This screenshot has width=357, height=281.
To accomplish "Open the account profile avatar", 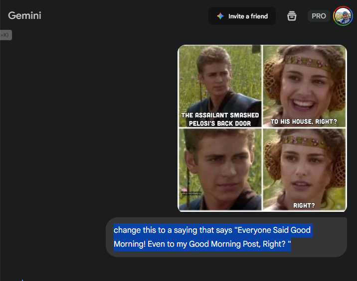I will point(343,16).
